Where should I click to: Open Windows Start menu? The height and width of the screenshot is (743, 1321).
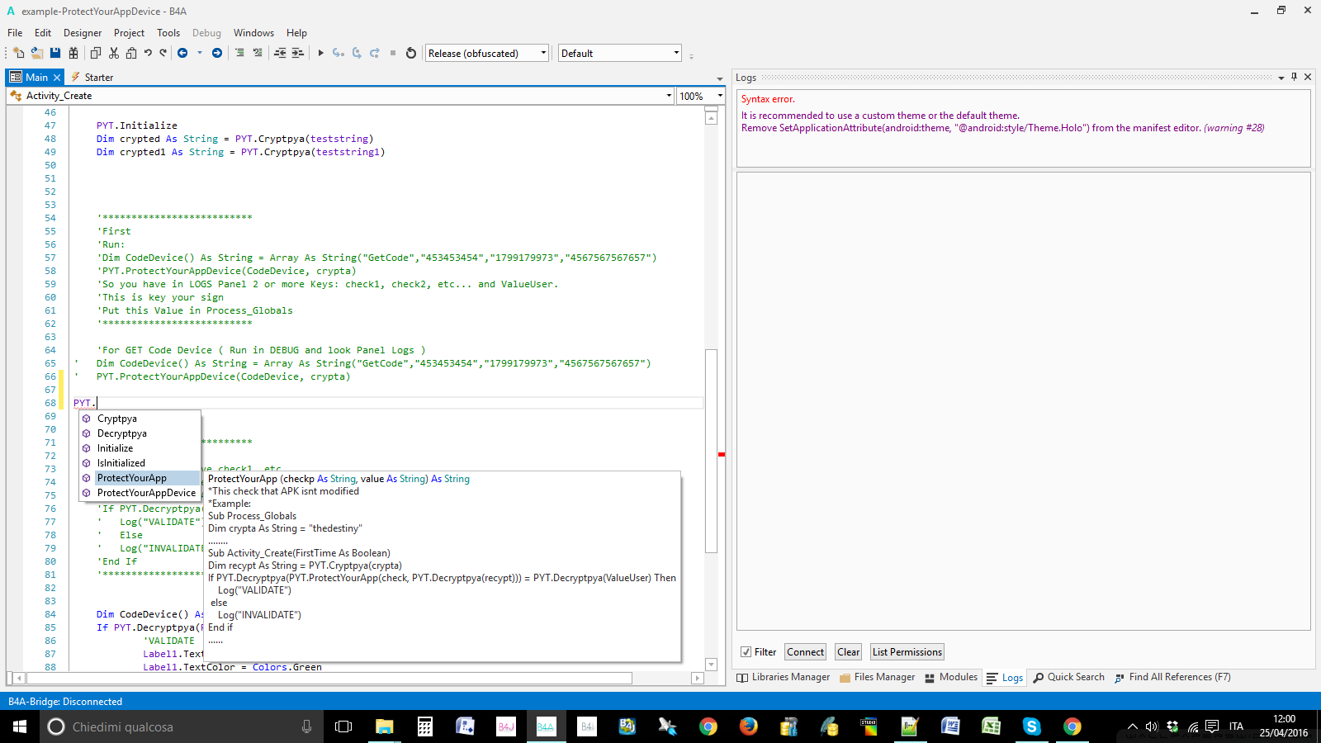(20, 726)
